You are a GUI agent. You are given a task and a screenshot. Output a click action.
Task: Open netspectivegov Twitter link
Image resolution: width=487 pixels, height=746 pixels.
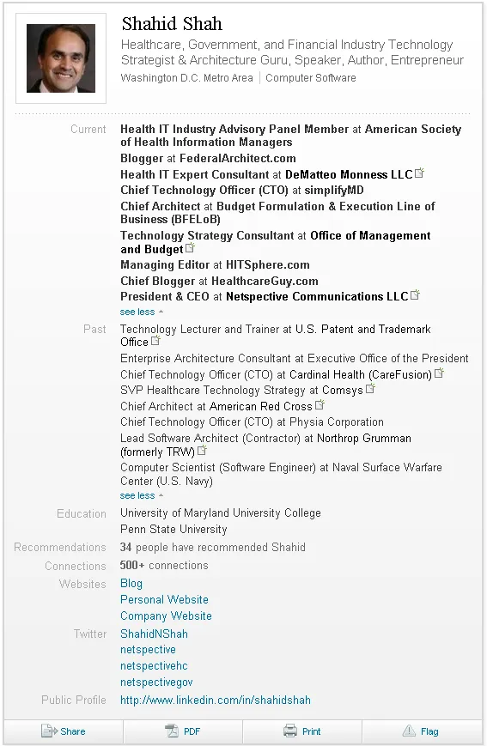(x=156, y=682)
